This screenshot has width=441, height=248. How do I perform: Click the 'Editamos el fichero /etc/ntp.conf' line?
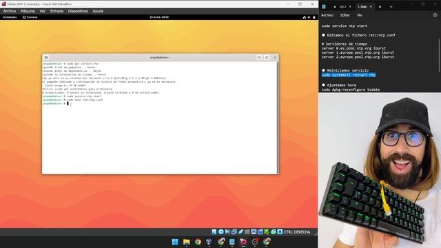click(x=358, y=35)
